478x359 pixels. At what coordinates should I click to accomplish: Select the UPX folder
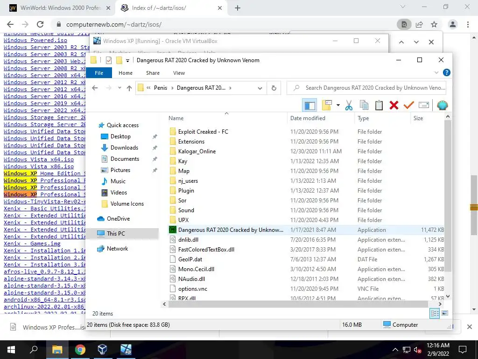click(183, 220)
